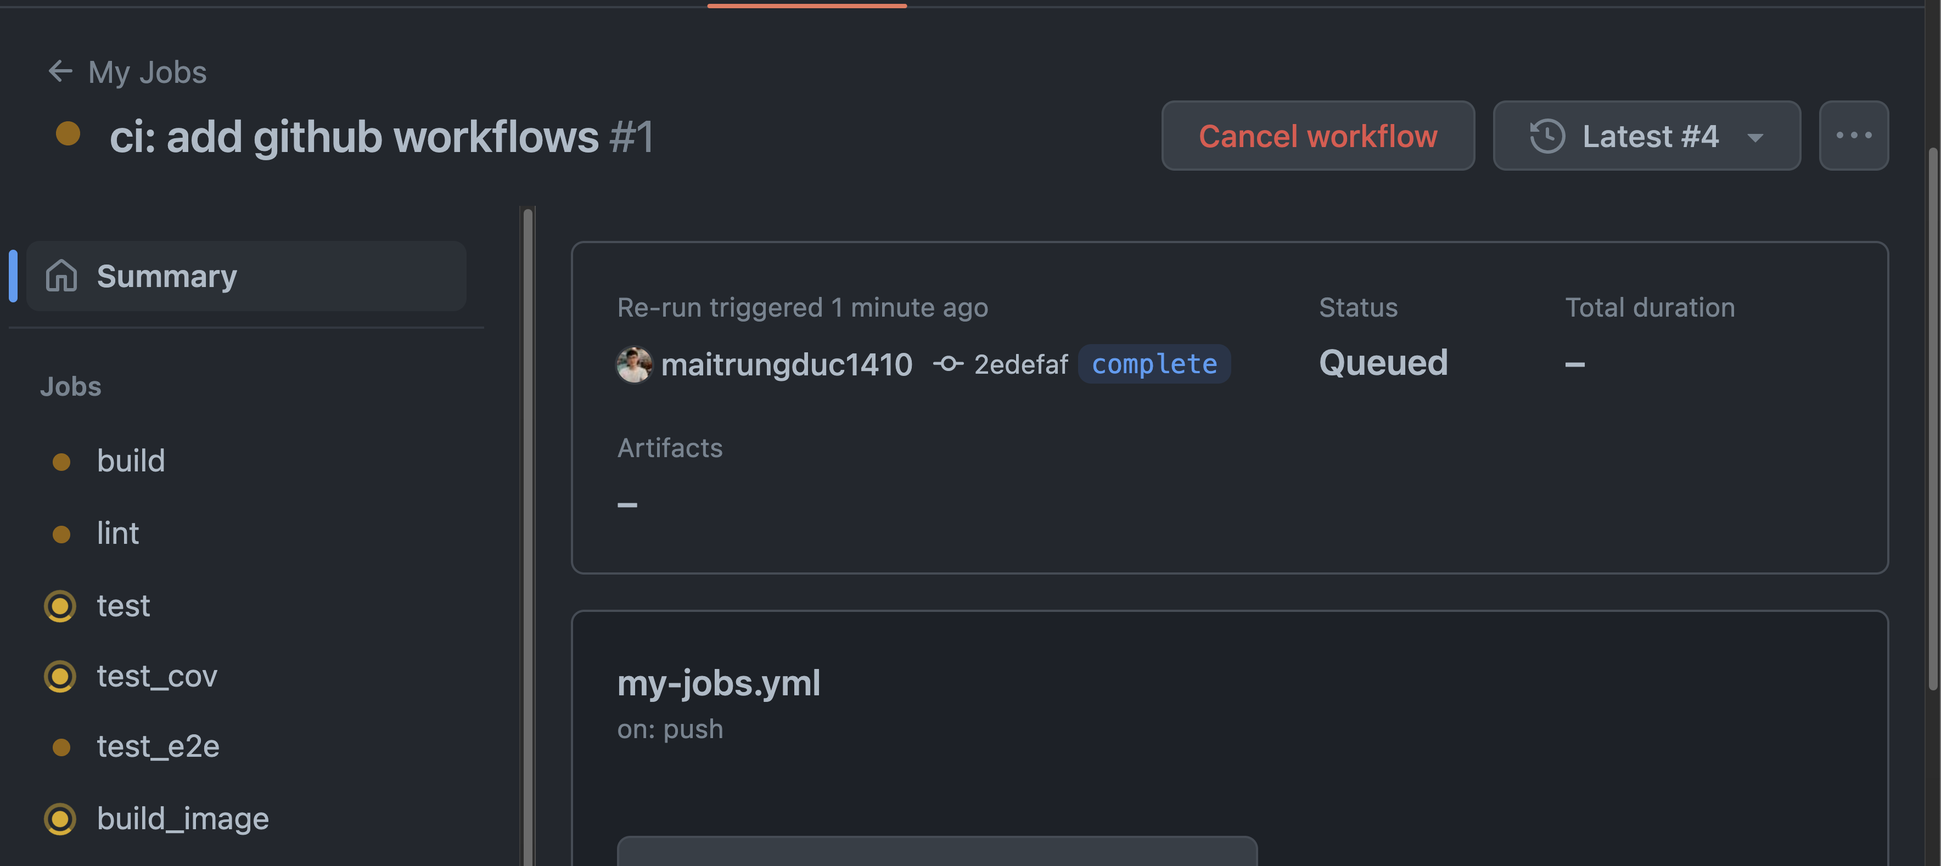Click the home icon beside Summary
1941x866 pixels.
(61, 275)
